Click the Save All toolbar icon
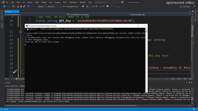 24,6
